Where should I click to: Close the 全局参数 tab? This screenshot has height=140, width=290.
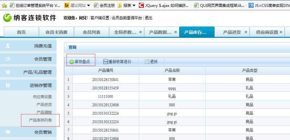(140, 32)
